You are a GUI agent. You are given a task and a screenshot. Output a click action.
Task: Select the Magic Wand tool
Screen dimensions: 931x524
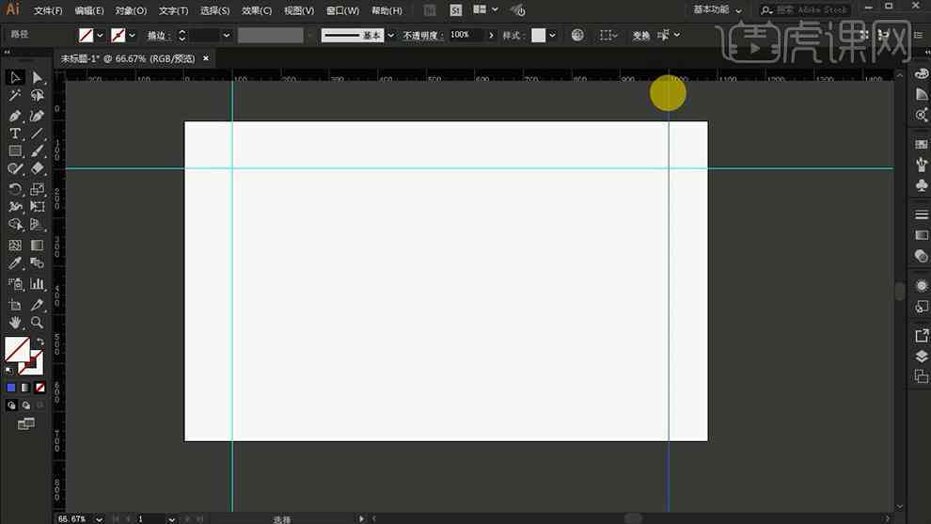click(x=15, y=95)
